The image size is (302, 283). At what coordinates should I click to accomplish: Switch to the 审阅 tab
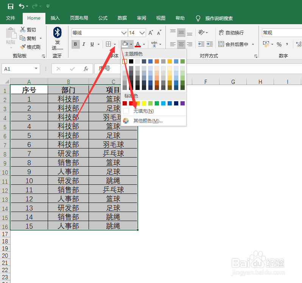pos(142,18)
